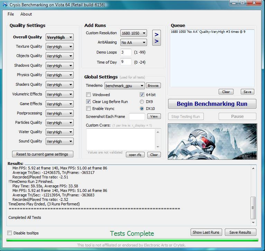Click the Crysis app icon in title bar
The height and width of the screenshot is (251, 265).
pyautogui.click(x=5, y=4)
